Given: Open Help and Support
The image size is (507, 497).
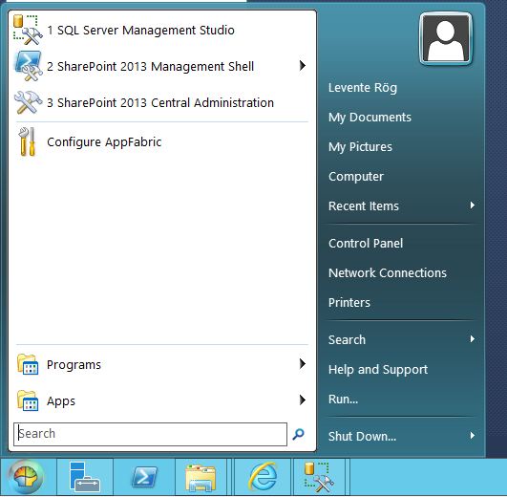Looking at the screenshot, I should (x=378, y=370).
